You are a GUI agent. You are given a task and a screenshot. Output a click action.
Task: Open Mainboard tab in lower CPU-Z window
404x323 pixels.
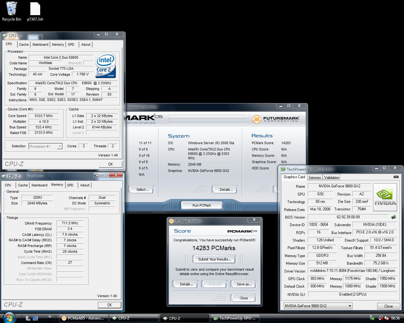(39, 185)
